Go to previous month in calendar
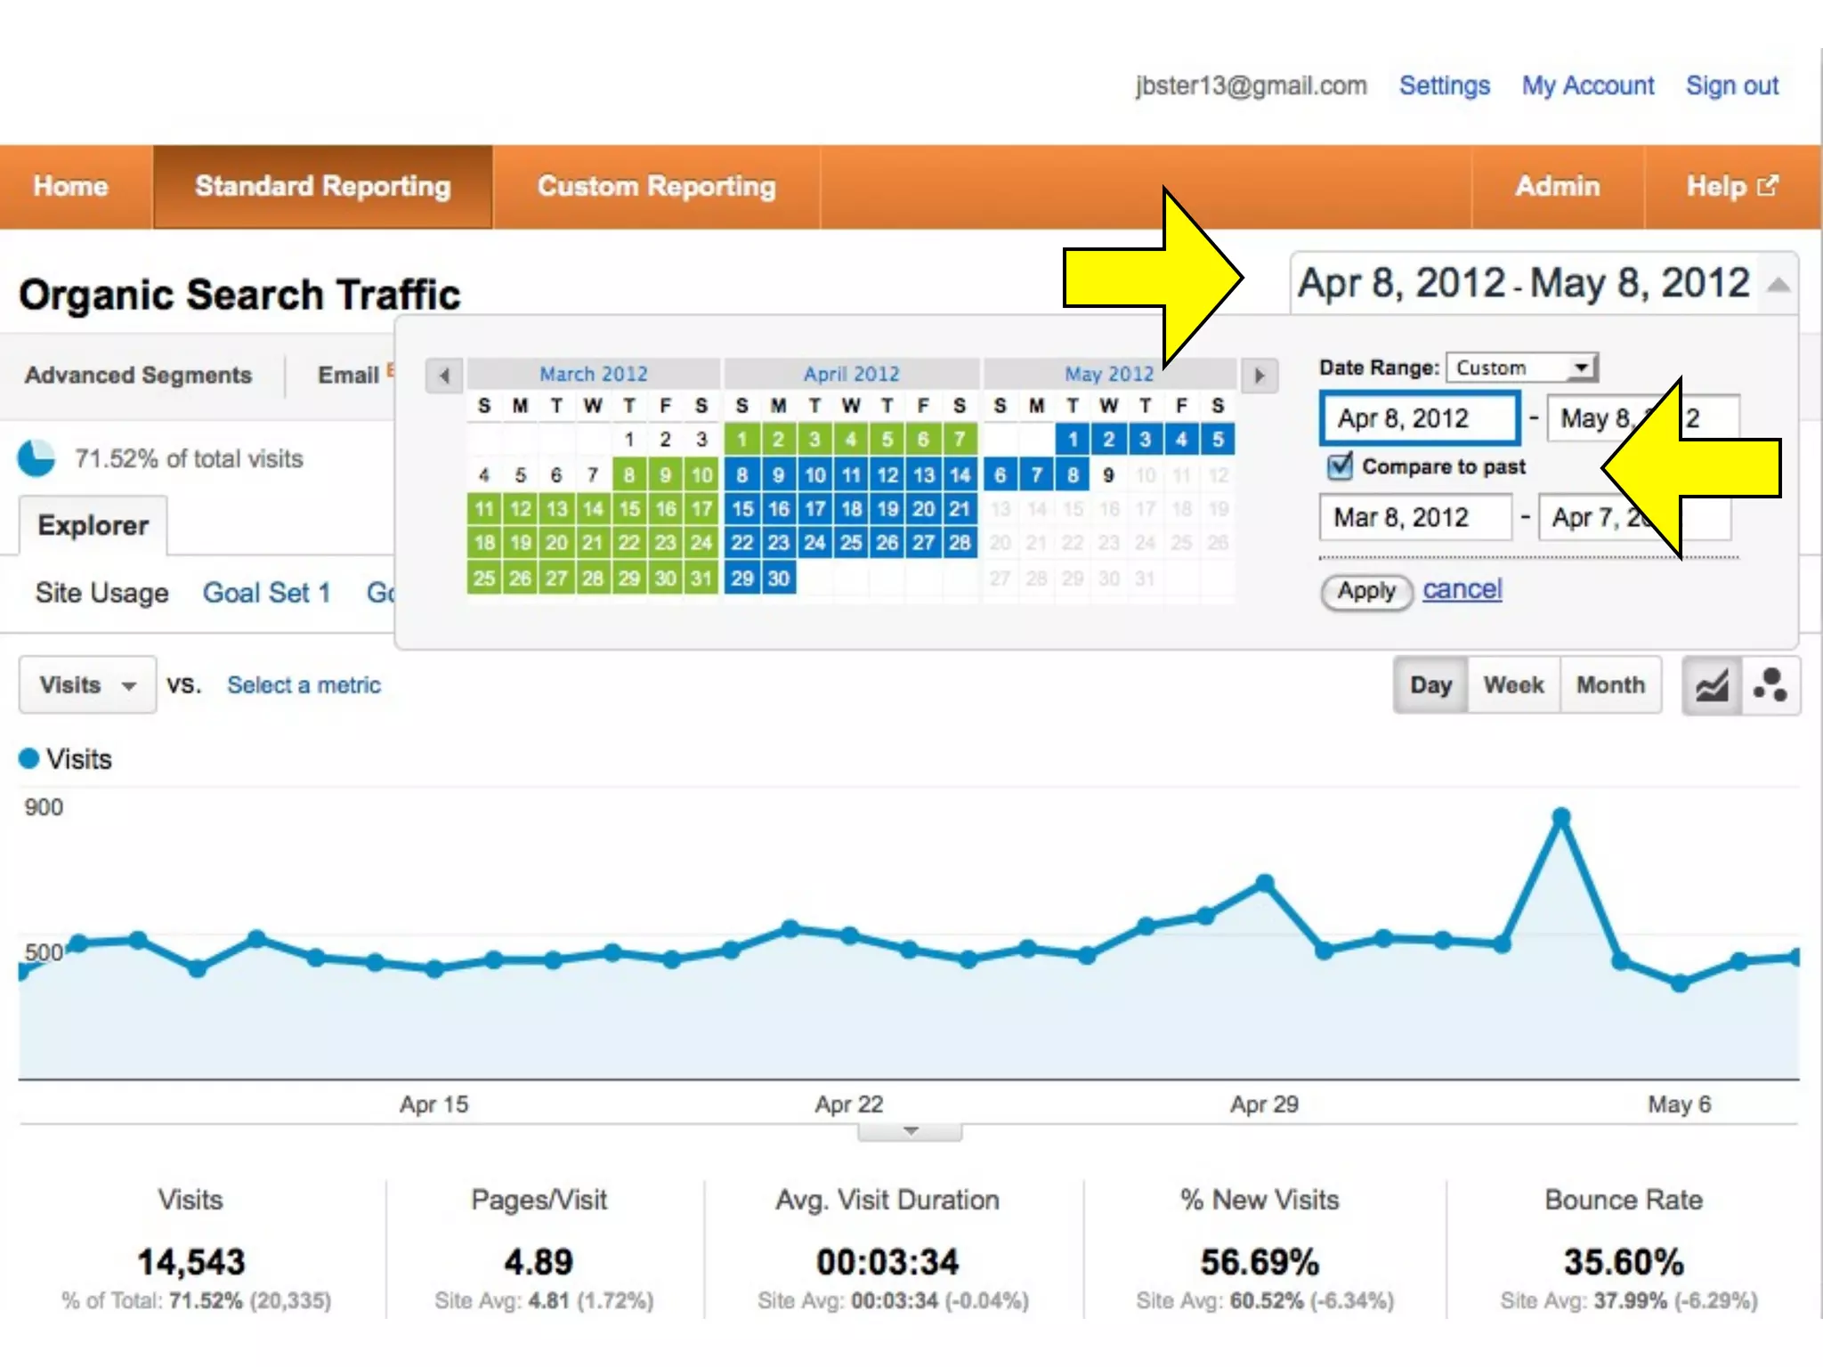 (444, 376)
